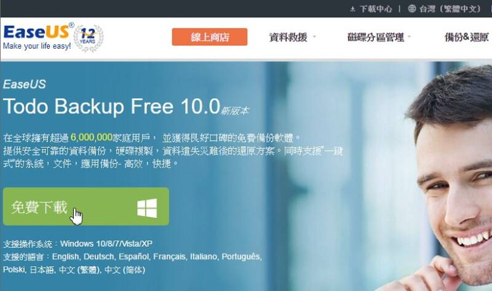
Task: Click the download arrow icon beside 下載中心
Action: click(352, 9)
